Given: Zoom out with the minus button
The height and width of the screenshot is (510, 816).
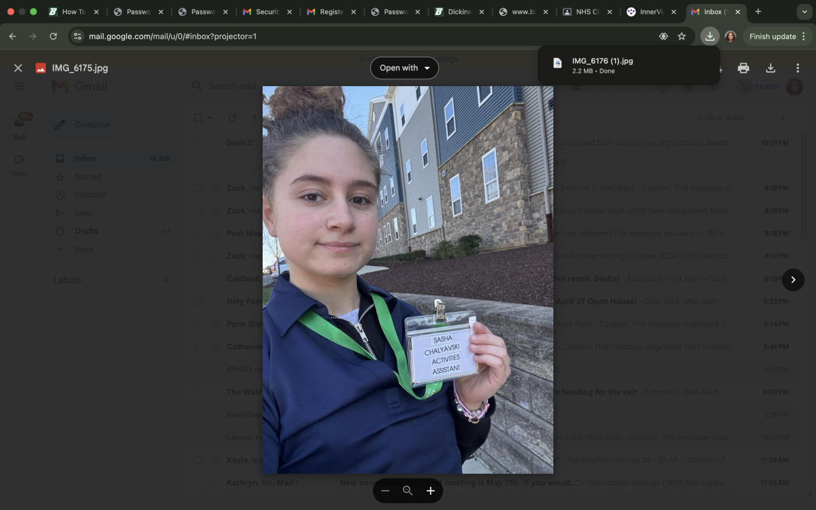Looking at the screenshot, I should 385,491.
